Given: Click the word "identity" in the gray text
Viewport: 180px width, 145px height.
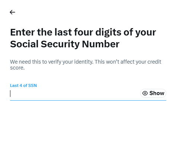Looking at the screenshot, I should click(x=83, y=62).
